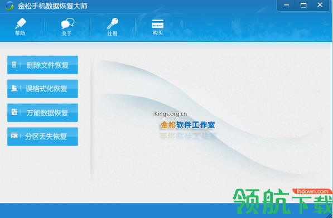Image resolution: width=333 pixels, height=218 pixels.
Task: Minimize the 金松手机数据恢复大师 window
Action: point(286,5)
